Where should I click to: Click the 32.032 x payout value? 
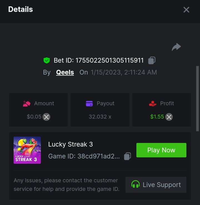[x=100, y=117]
